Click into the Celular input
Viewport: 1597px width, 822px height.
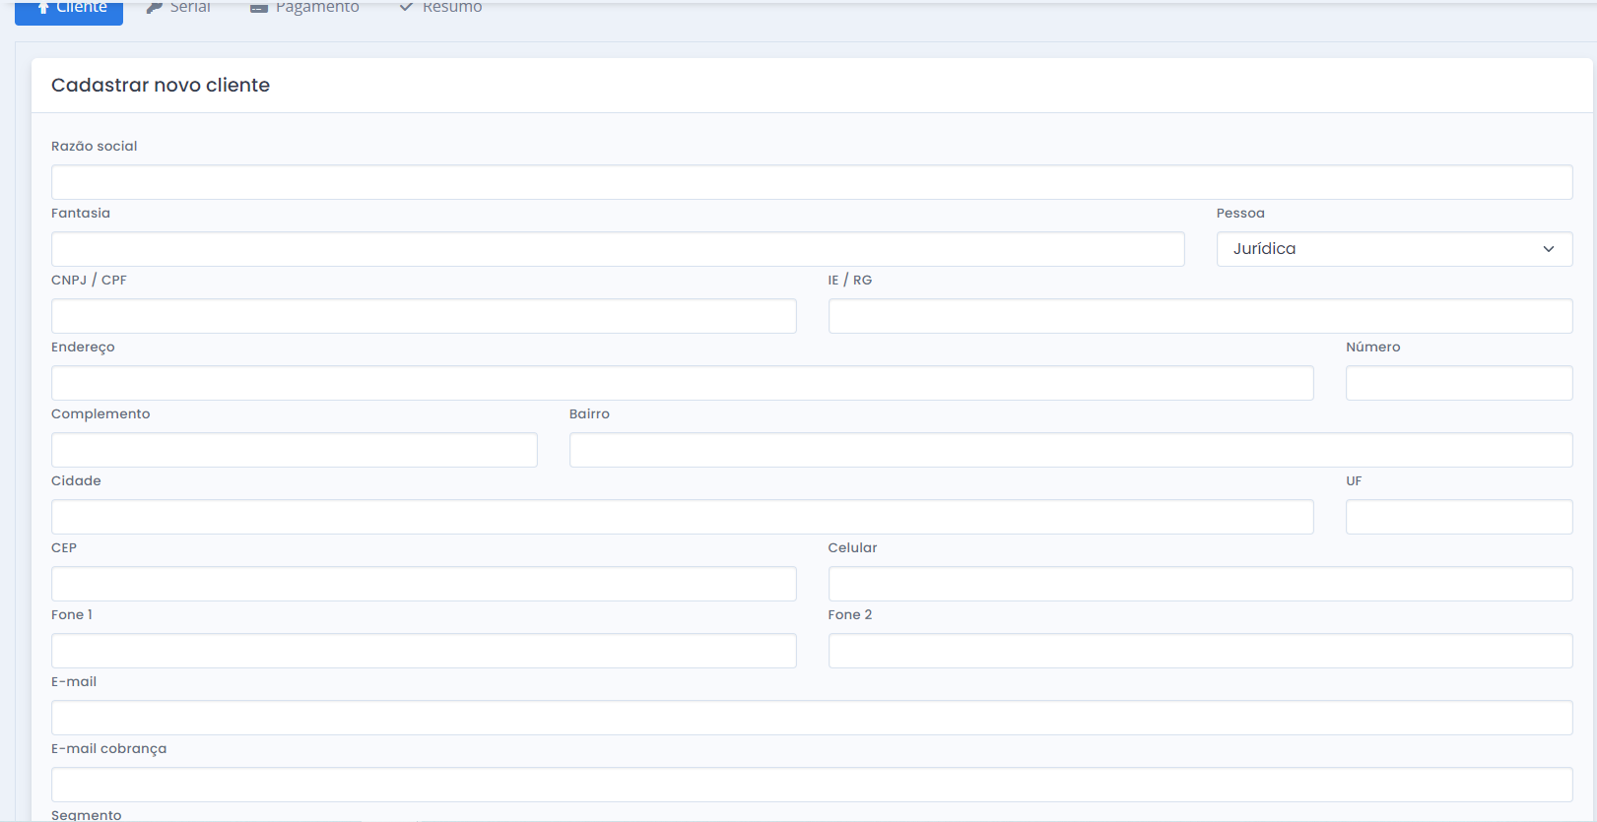pos(1199,584)
